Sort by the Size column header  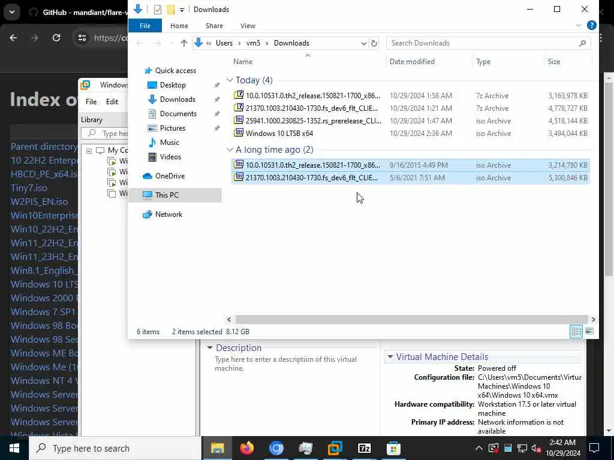point(553,62)
